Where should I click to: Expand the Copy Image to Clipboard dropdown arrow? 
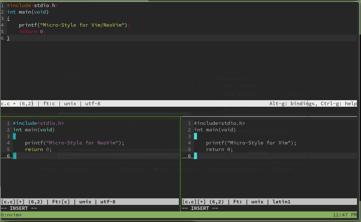click(x=267, y=169)
